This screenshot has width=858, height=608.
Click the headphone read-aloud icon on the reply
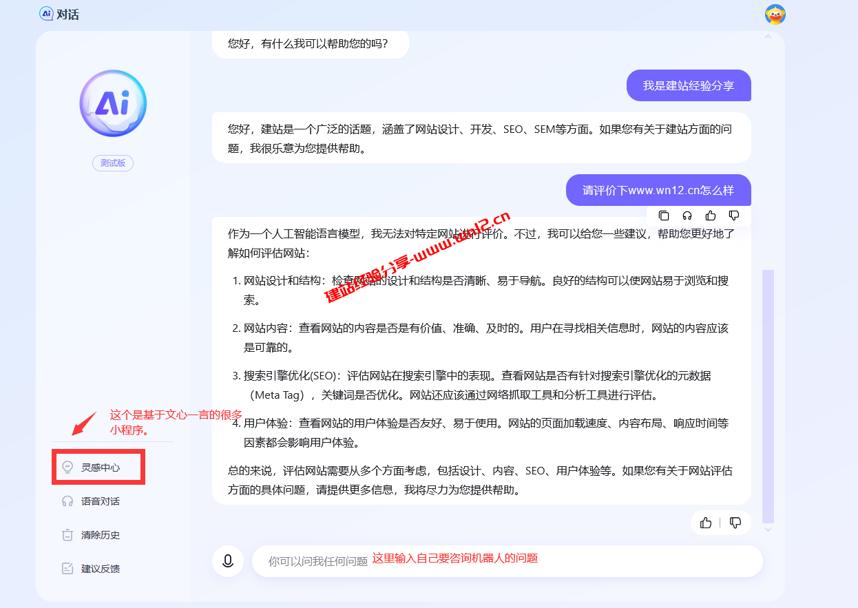(x=687, y=216)
